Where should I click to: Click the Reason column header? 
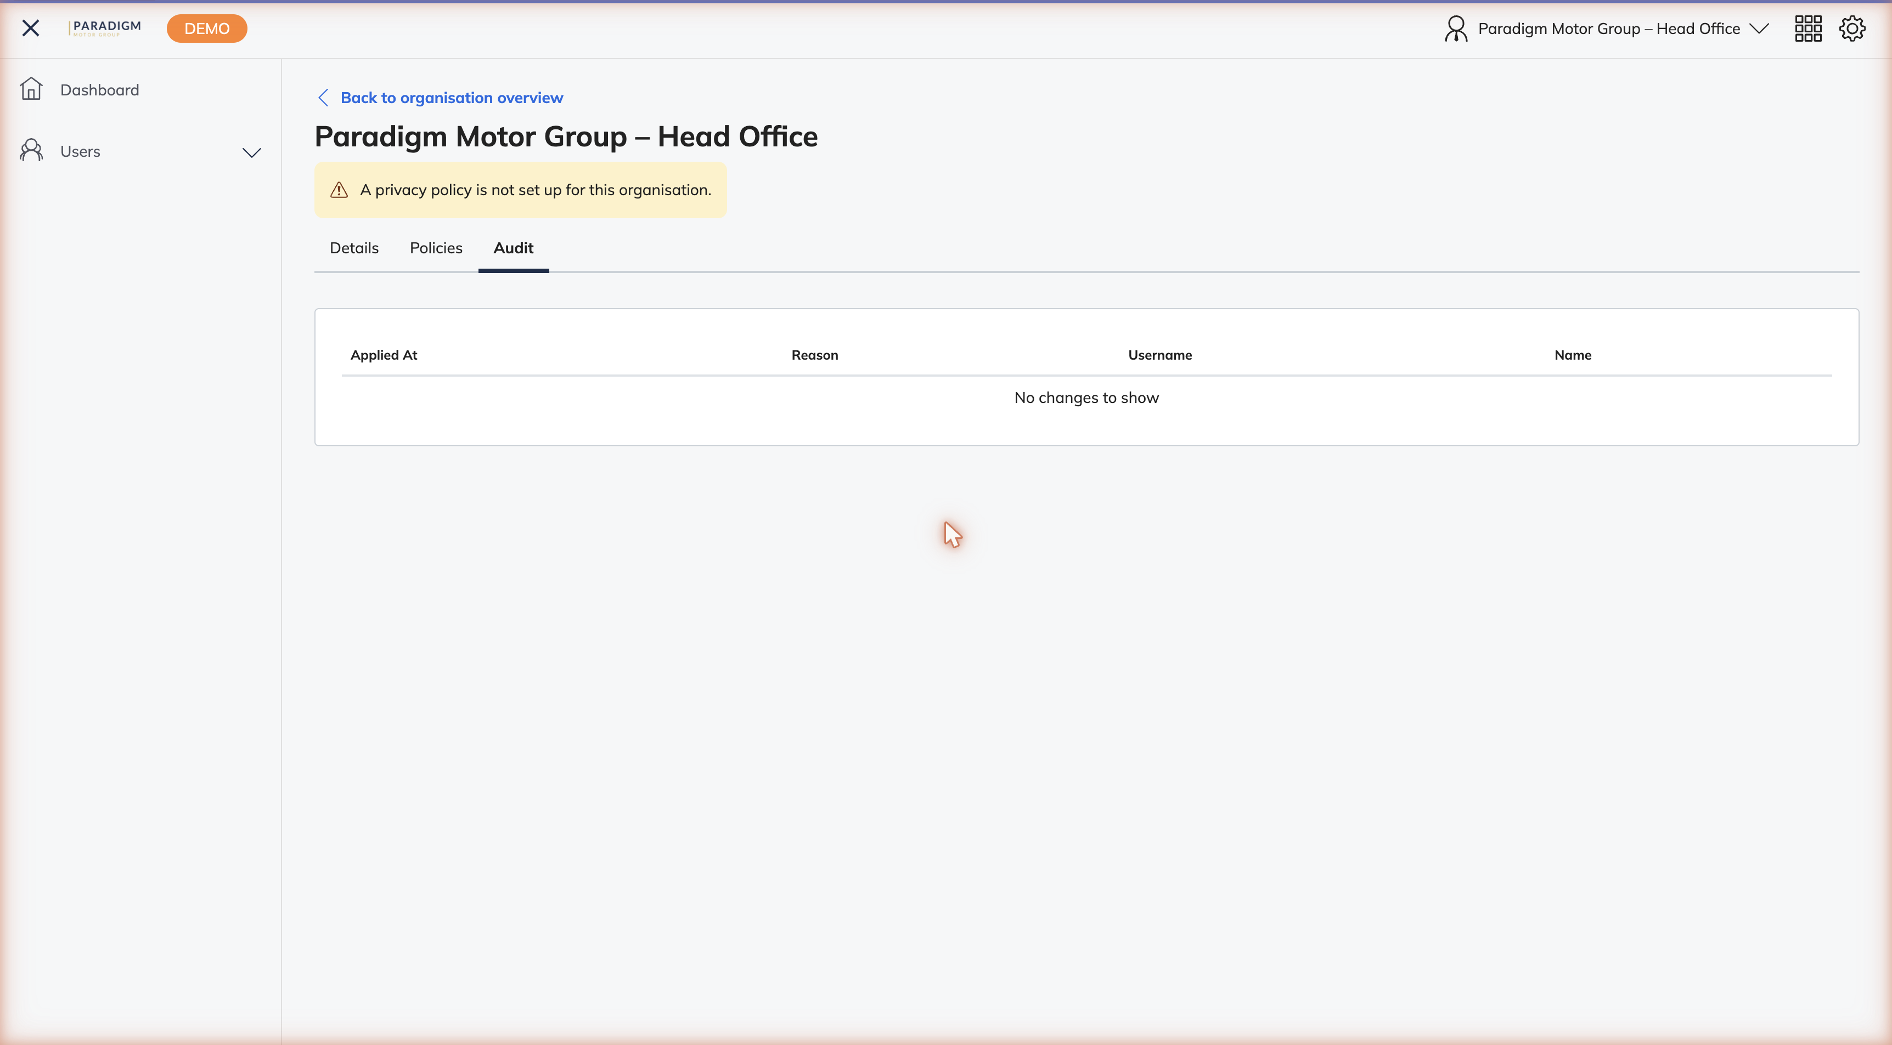(814, 355)
